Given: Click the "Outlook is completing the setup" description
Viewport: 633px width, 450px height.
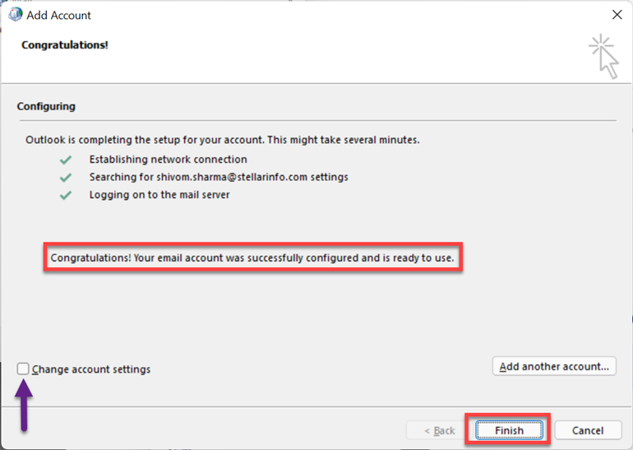Looking at the screenshot, I should pos(222,140).
